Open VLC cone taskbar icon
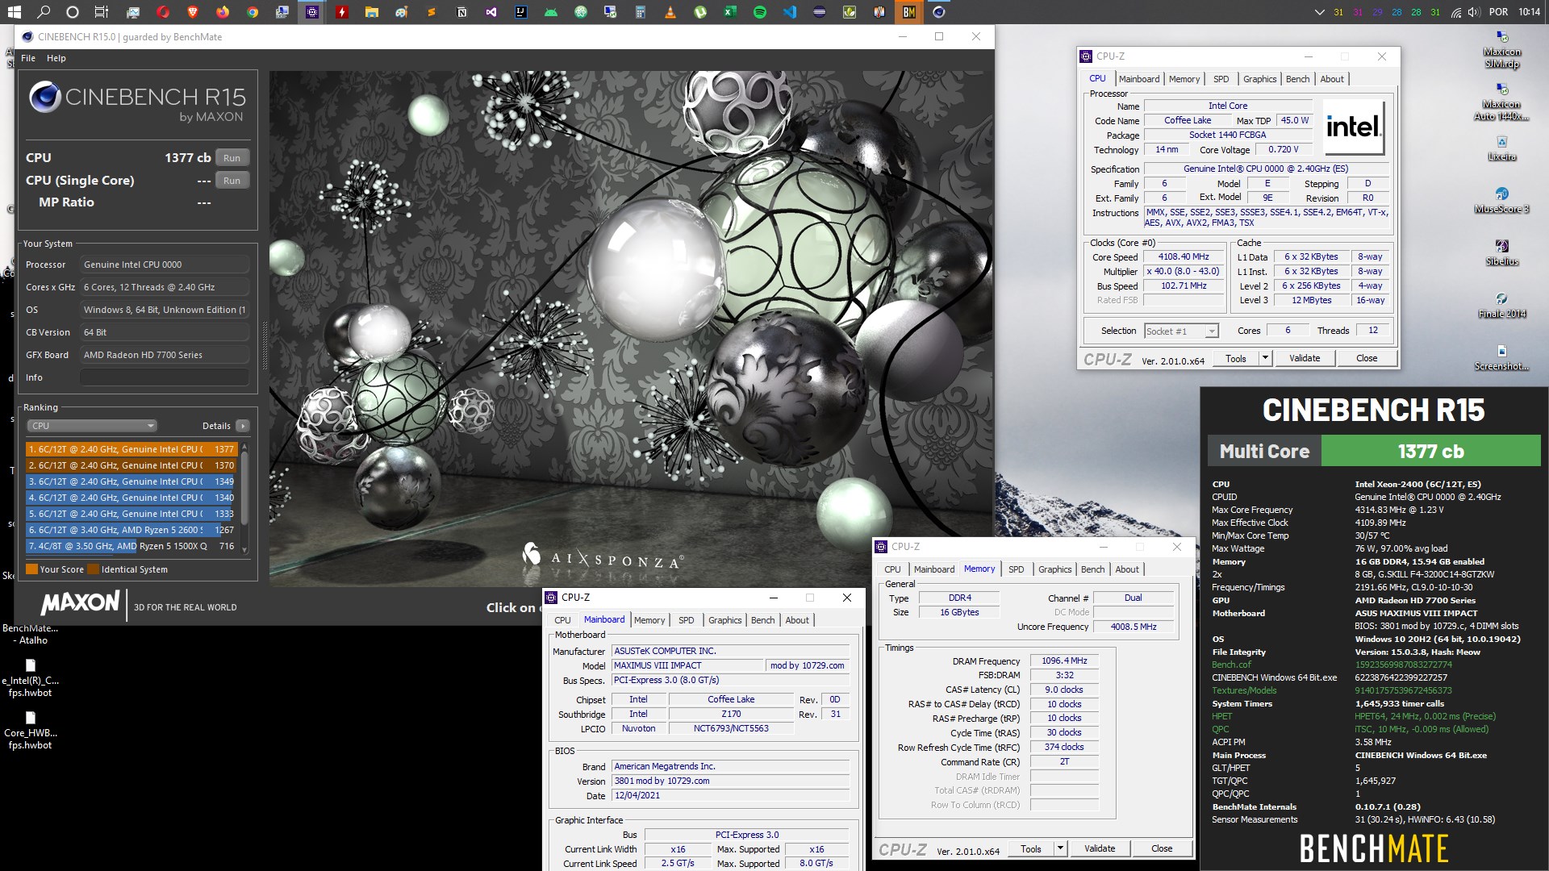This screenshot has height=871, width=1549. coord(670,12)
